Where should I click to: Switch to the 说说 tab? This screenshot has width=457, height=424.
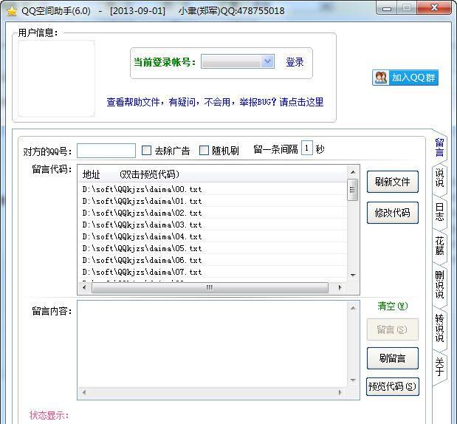pos(439,178)
